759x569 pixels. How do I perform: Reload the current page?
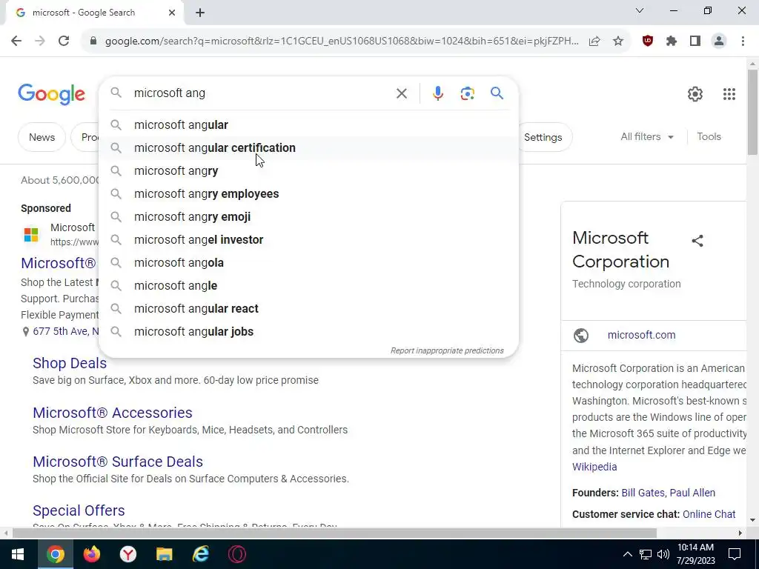click(64, 41)
